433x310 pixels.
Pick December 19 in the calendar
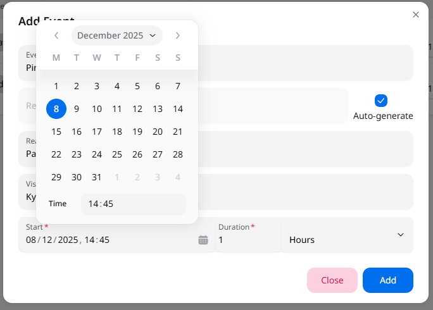click(x=137, y=132)
